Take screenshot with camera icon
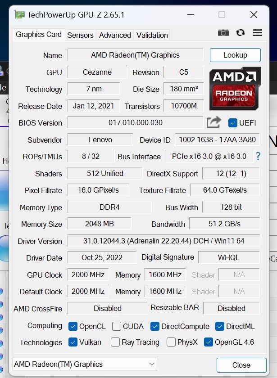277x378 pixels. [223, 32]
